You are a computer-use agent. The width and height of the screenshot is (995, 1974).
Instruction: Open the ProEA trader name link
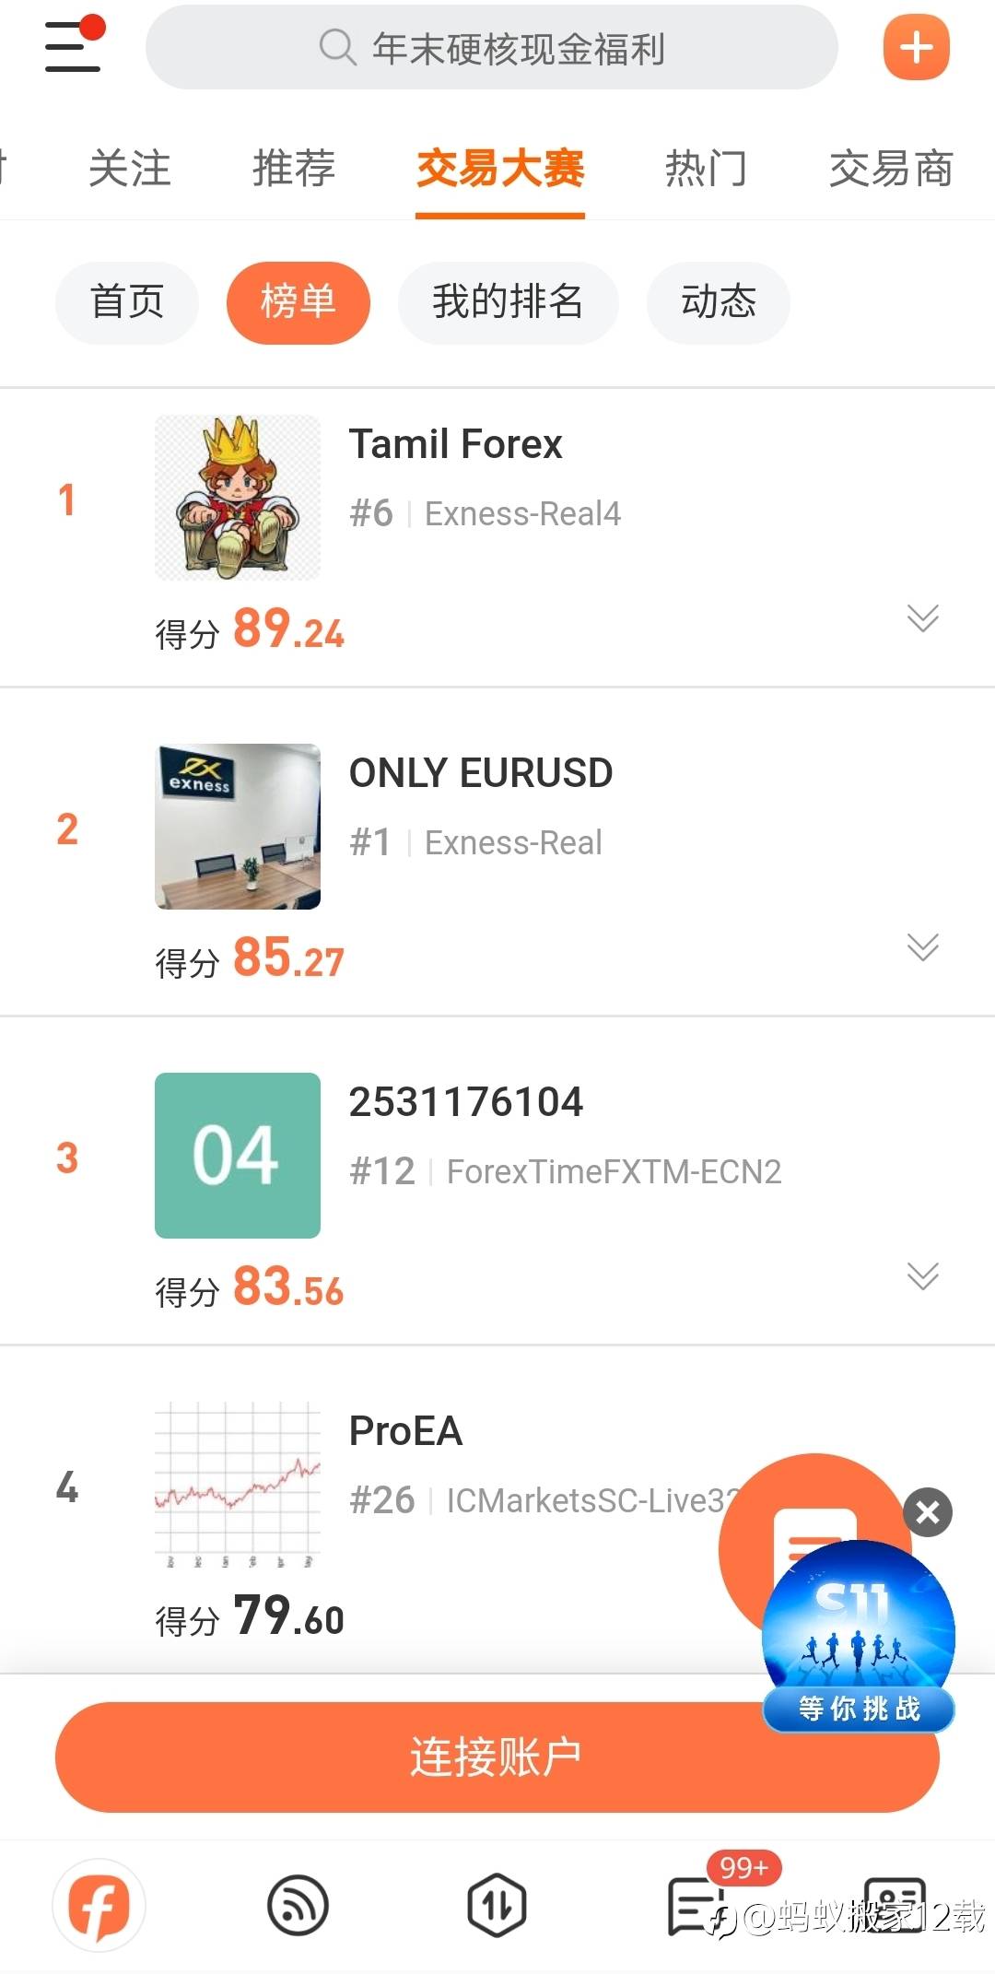coord(405,1431)
